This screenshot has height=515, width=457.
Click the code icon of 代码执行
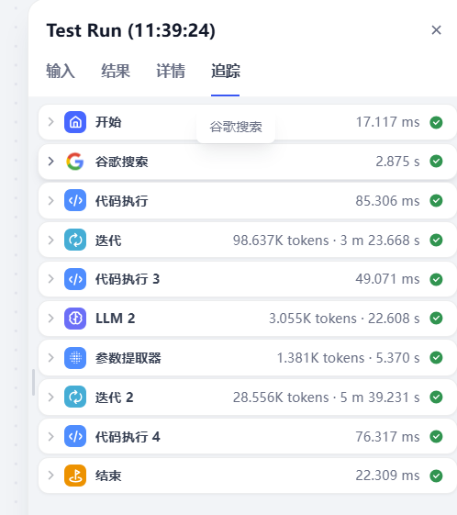[75, 200]
